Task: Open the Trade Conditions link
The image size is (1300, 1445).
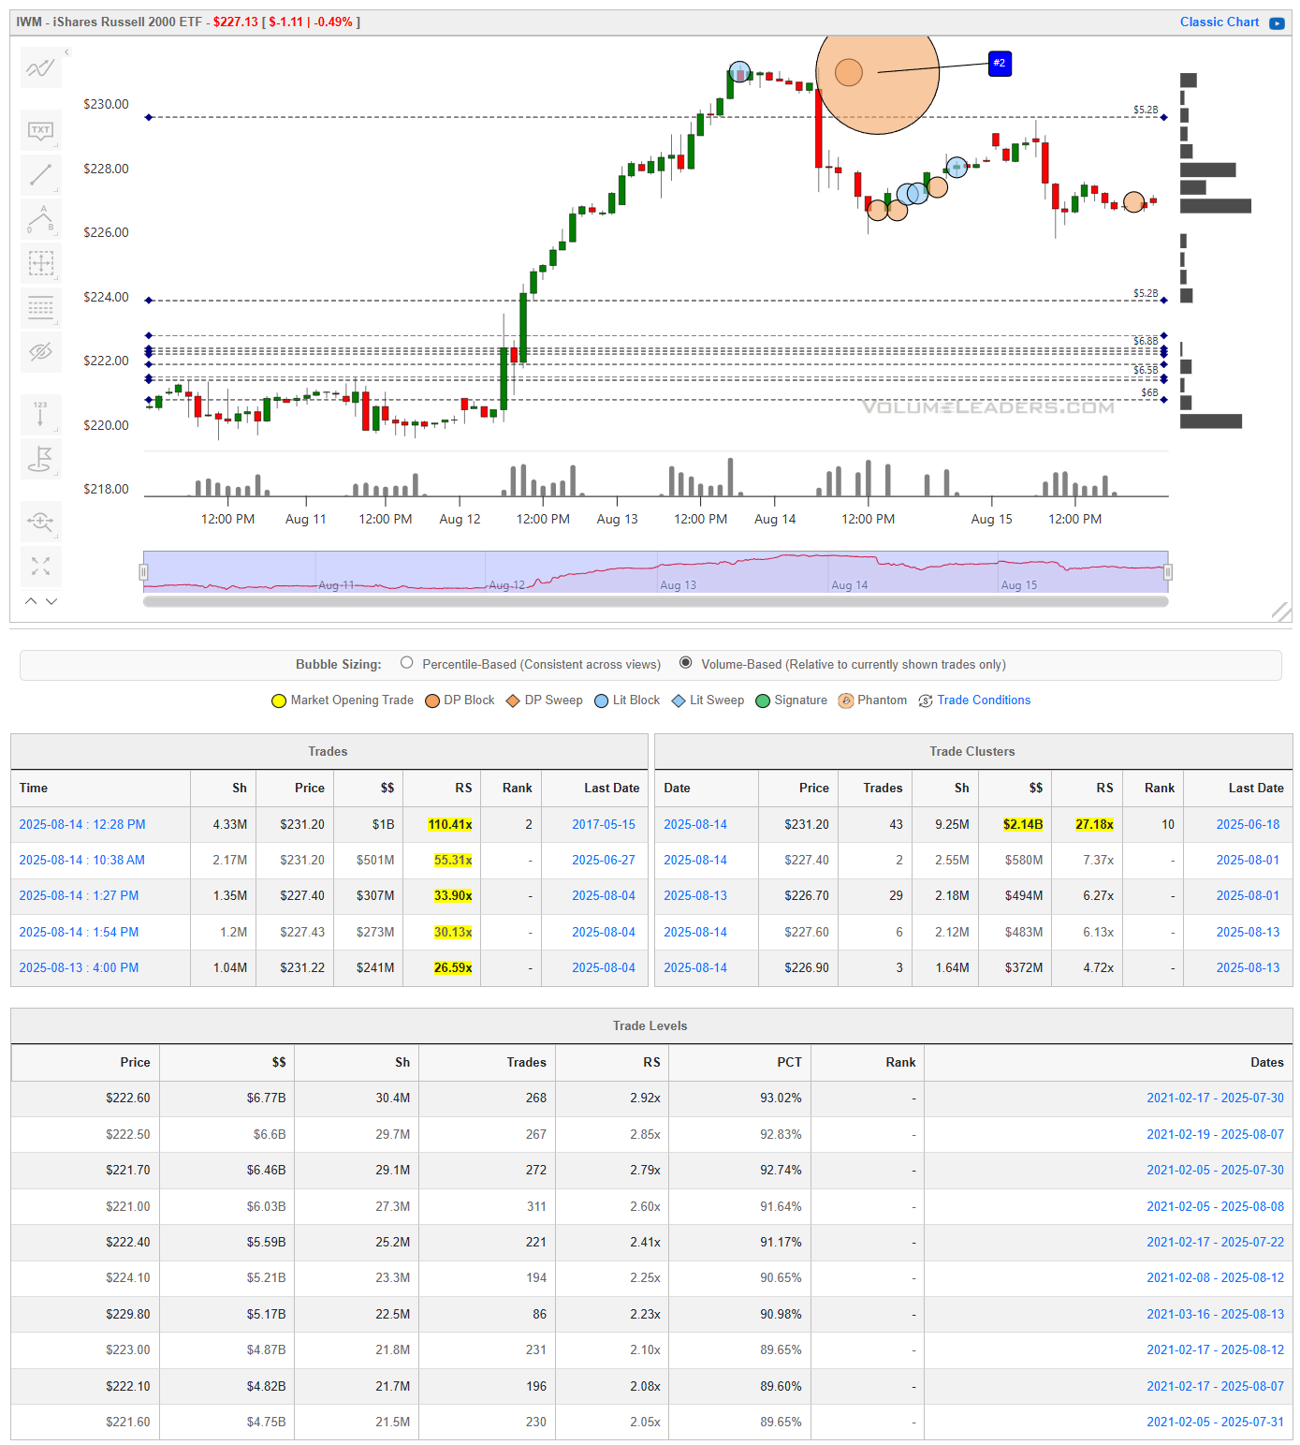Action: click(x=984, y=700)
